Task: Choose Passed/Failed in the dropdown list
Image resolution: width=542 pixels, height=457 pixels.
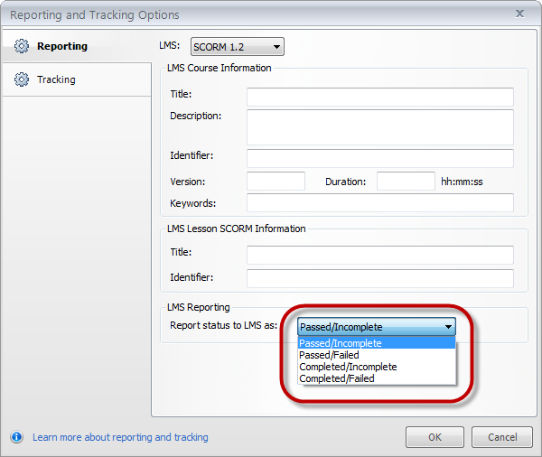Action: click(377, 355)
